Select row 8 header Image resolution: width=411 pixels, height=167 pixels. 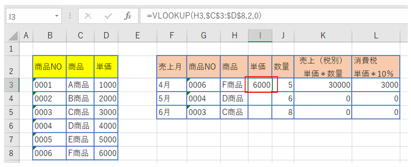(x=11, y=153)
